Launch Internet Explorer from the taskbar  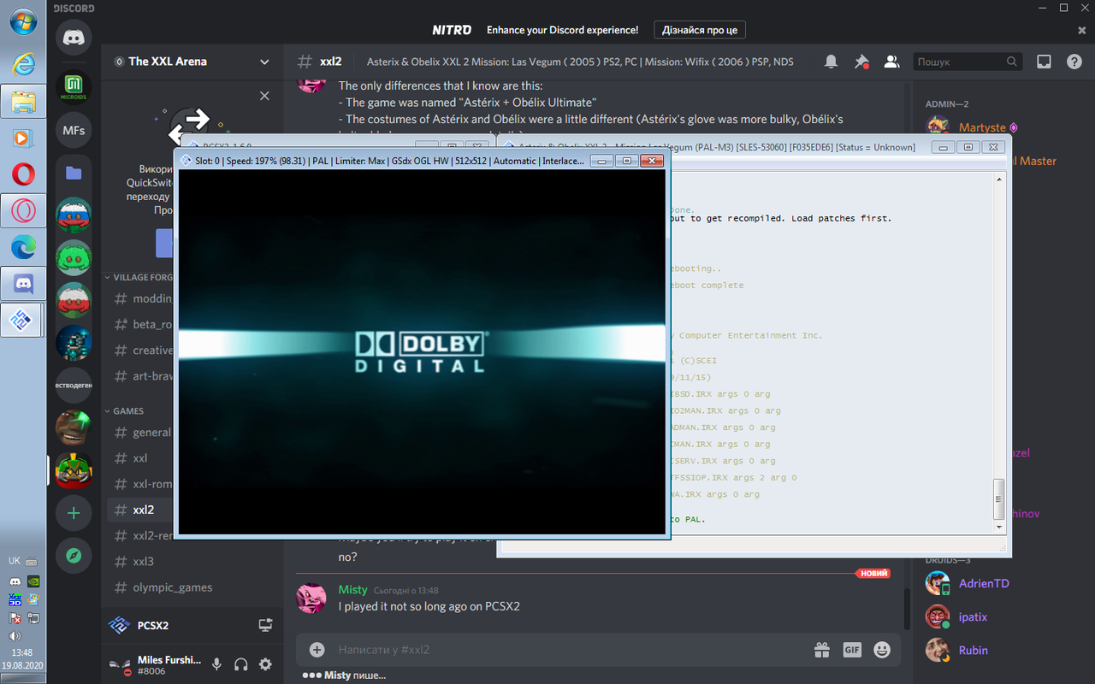coord(23,62)
